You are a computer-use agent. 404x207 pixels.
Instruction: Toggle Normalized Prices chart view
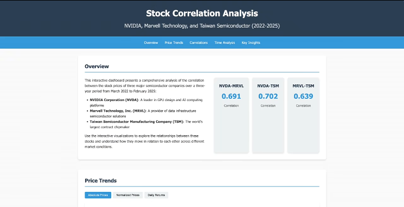pyautogui.click(x=128, y=195)
